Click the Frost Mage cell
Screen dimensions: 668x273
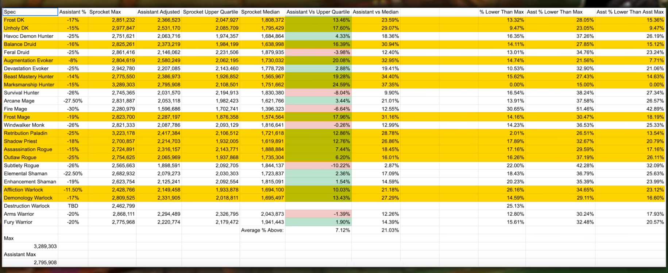(x=30, y=117)
